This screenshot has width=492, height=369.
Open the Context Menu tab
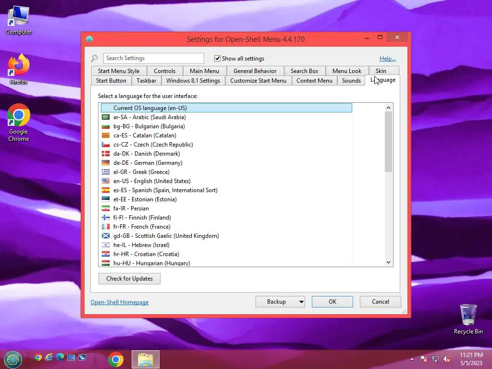tap(314, 81)
